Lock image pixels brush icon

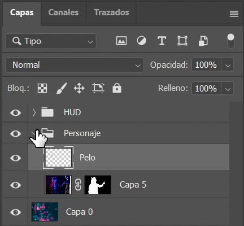tap(62, 88)
